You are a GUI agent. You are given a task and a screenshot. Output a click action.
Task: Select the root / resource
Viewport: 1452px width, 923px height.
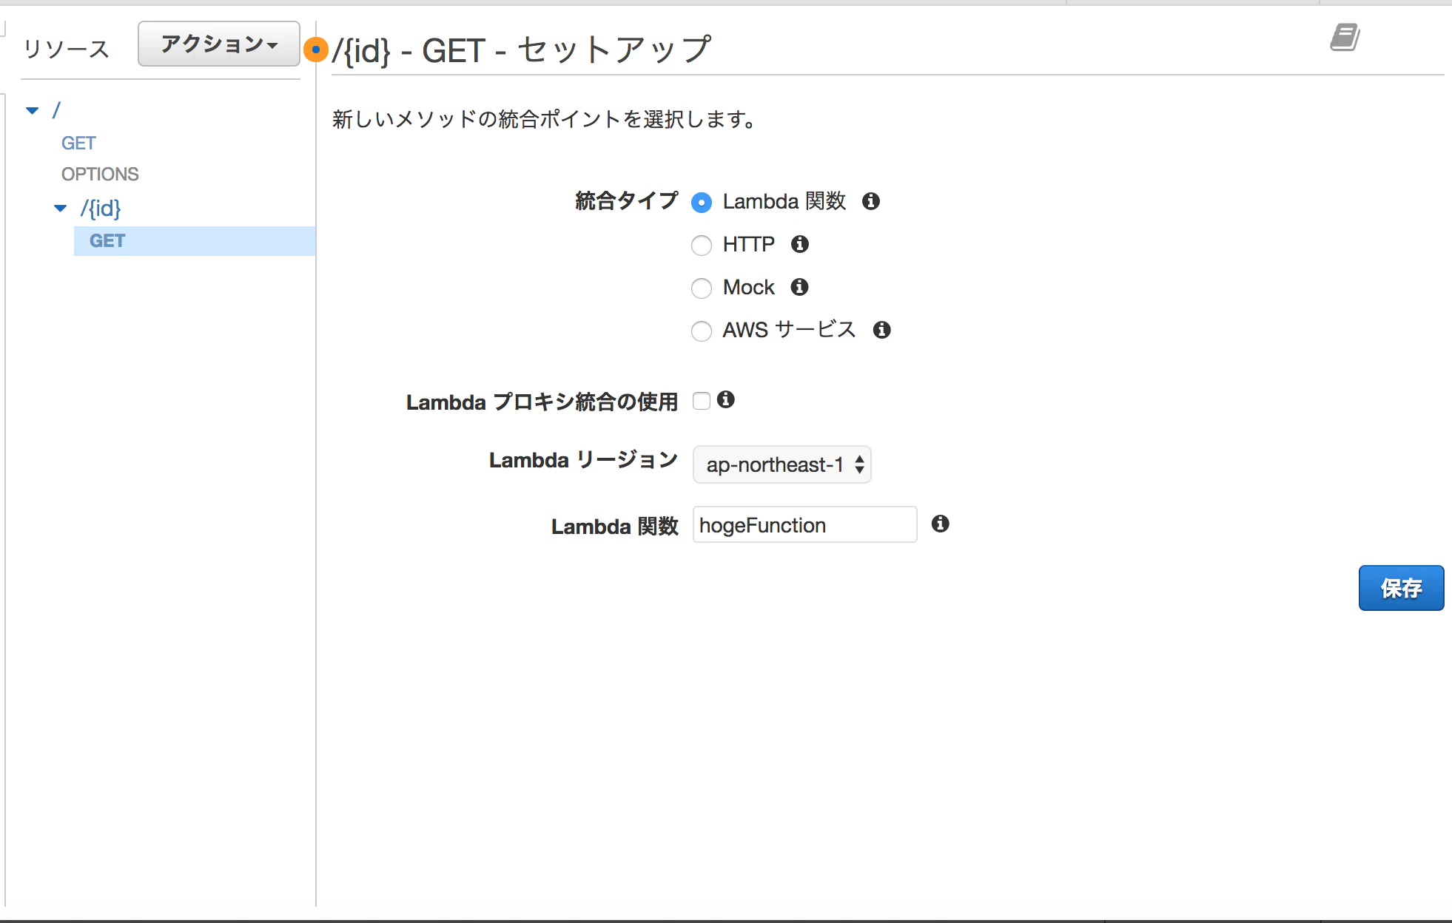click(56, 110)
